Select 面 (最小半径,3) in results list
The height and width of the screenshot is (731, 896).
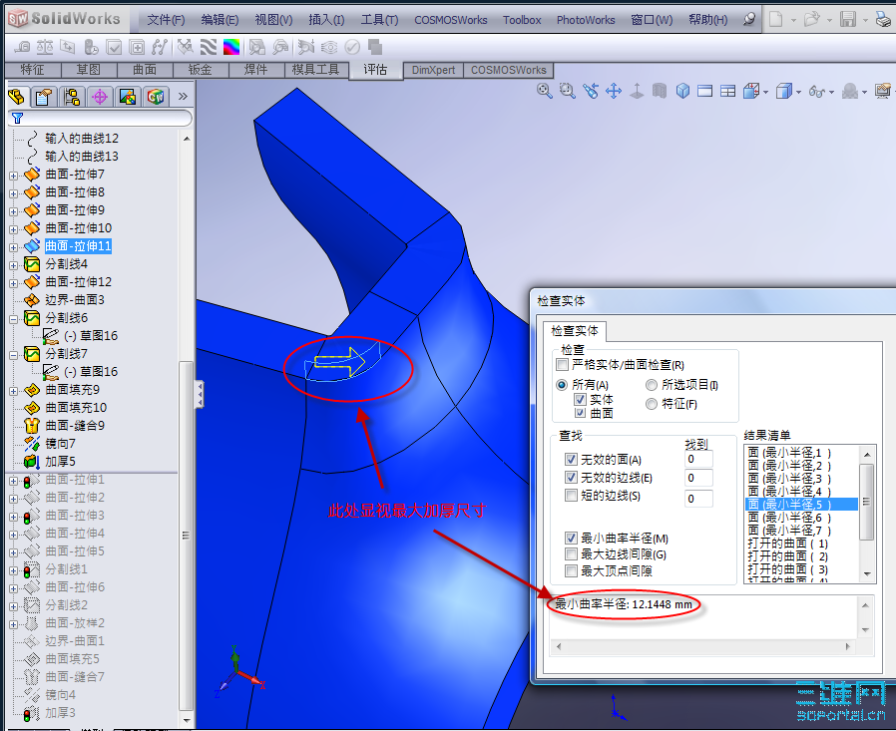click(788, 479)
